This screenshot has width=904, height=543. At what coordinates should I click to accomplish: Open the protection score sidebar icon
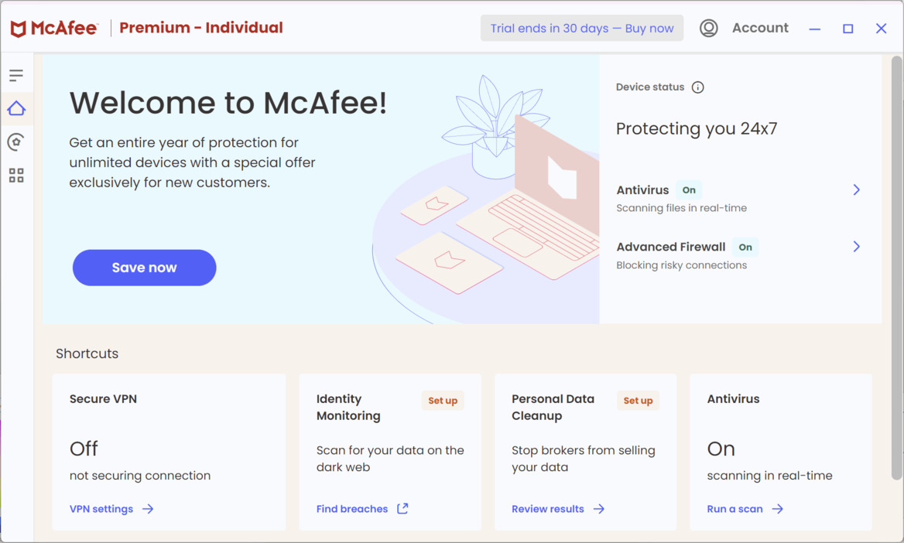point(16,142)
